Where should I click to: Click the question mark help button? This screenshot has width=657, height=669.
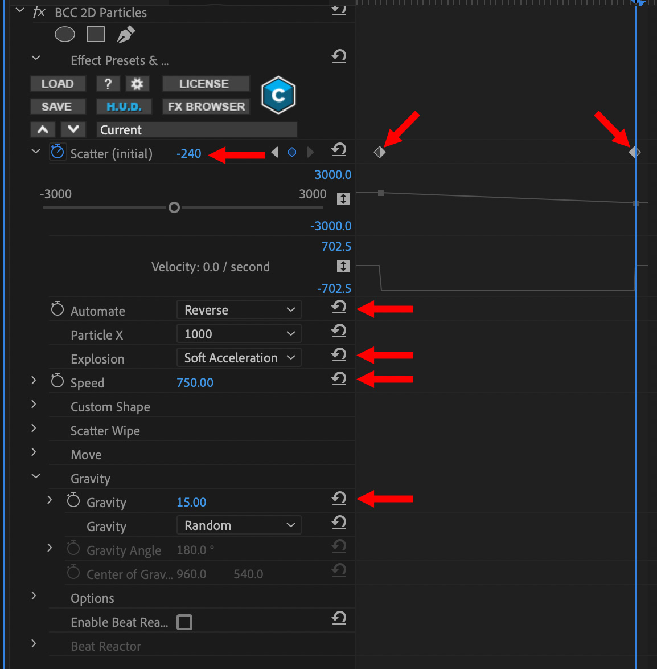click(108, 84)
